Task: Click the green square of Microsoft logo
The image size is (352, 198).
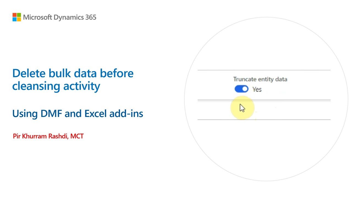Action: coord(19,15)
